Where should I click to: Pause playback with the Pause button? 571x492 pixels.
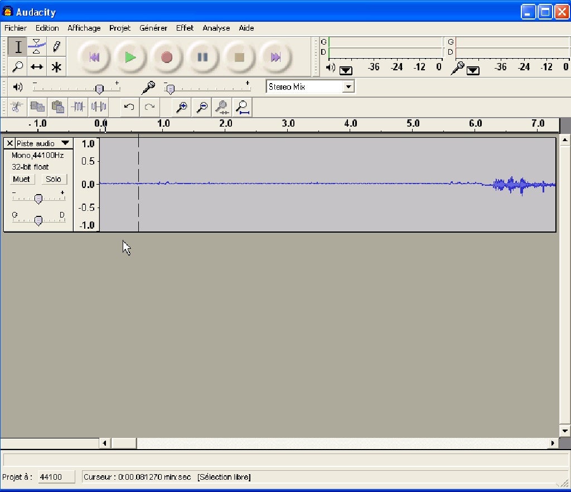click(202, 57)
